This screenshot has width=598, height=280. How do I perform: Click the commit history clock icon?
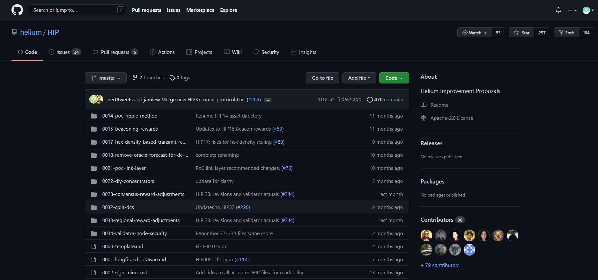tap(370, 100)
